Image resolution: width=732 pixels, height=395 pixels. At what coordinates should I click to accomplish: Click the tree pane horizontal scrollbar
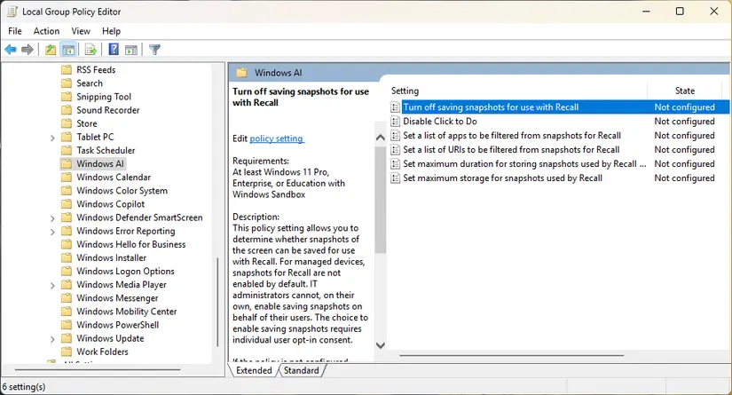point(98,370)
